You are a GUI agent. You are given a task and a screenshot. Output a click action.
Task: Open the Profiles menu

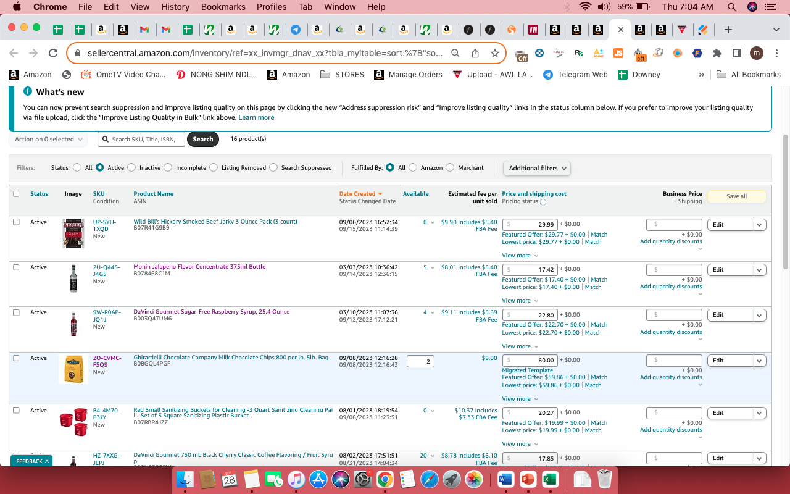(x=272, y=7)
